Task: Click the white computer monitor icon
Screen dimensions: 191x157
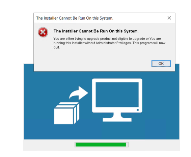Action: (x=117, y=100)
